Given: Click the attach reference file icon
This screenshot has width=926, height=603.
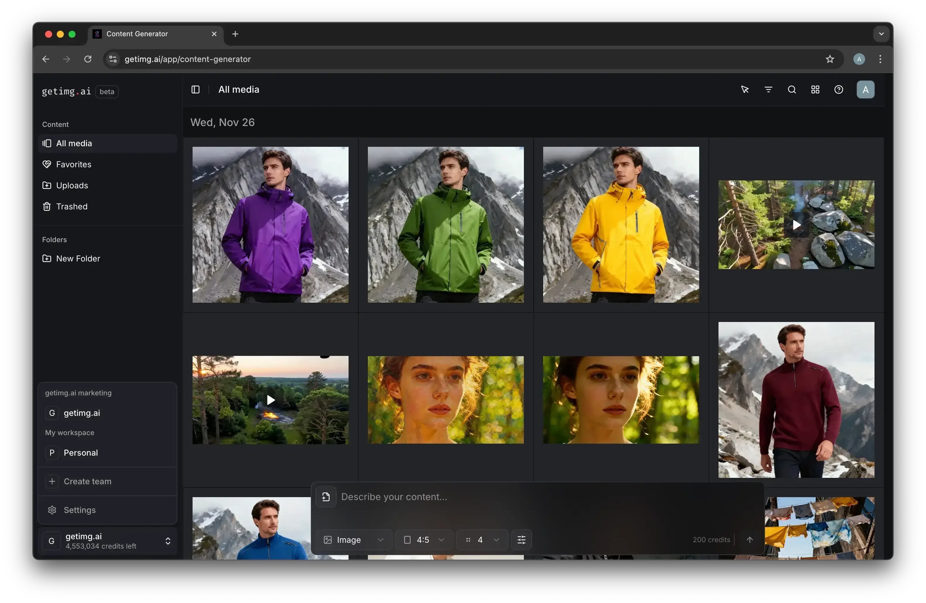Looking at the screenshot, I should click(x=326, y=497).
